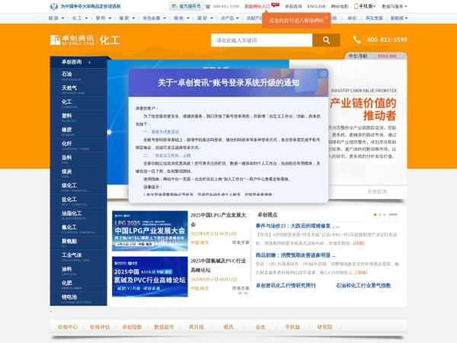Image resolution: width=457 pixels, height=343 pixels.
Task: Open 数据超市 in the bottom nav
Action: (164, 327)
